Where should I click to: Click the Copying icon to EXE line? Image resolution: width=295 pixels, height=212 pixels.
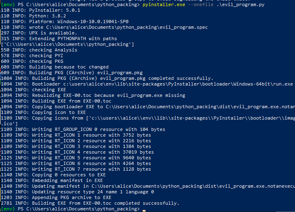[43, 112]
